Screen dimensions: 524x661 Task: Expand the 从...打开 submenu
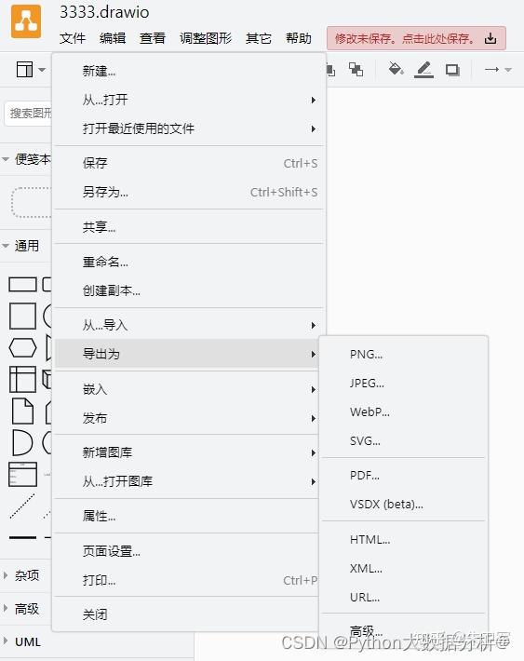point(189,100)
